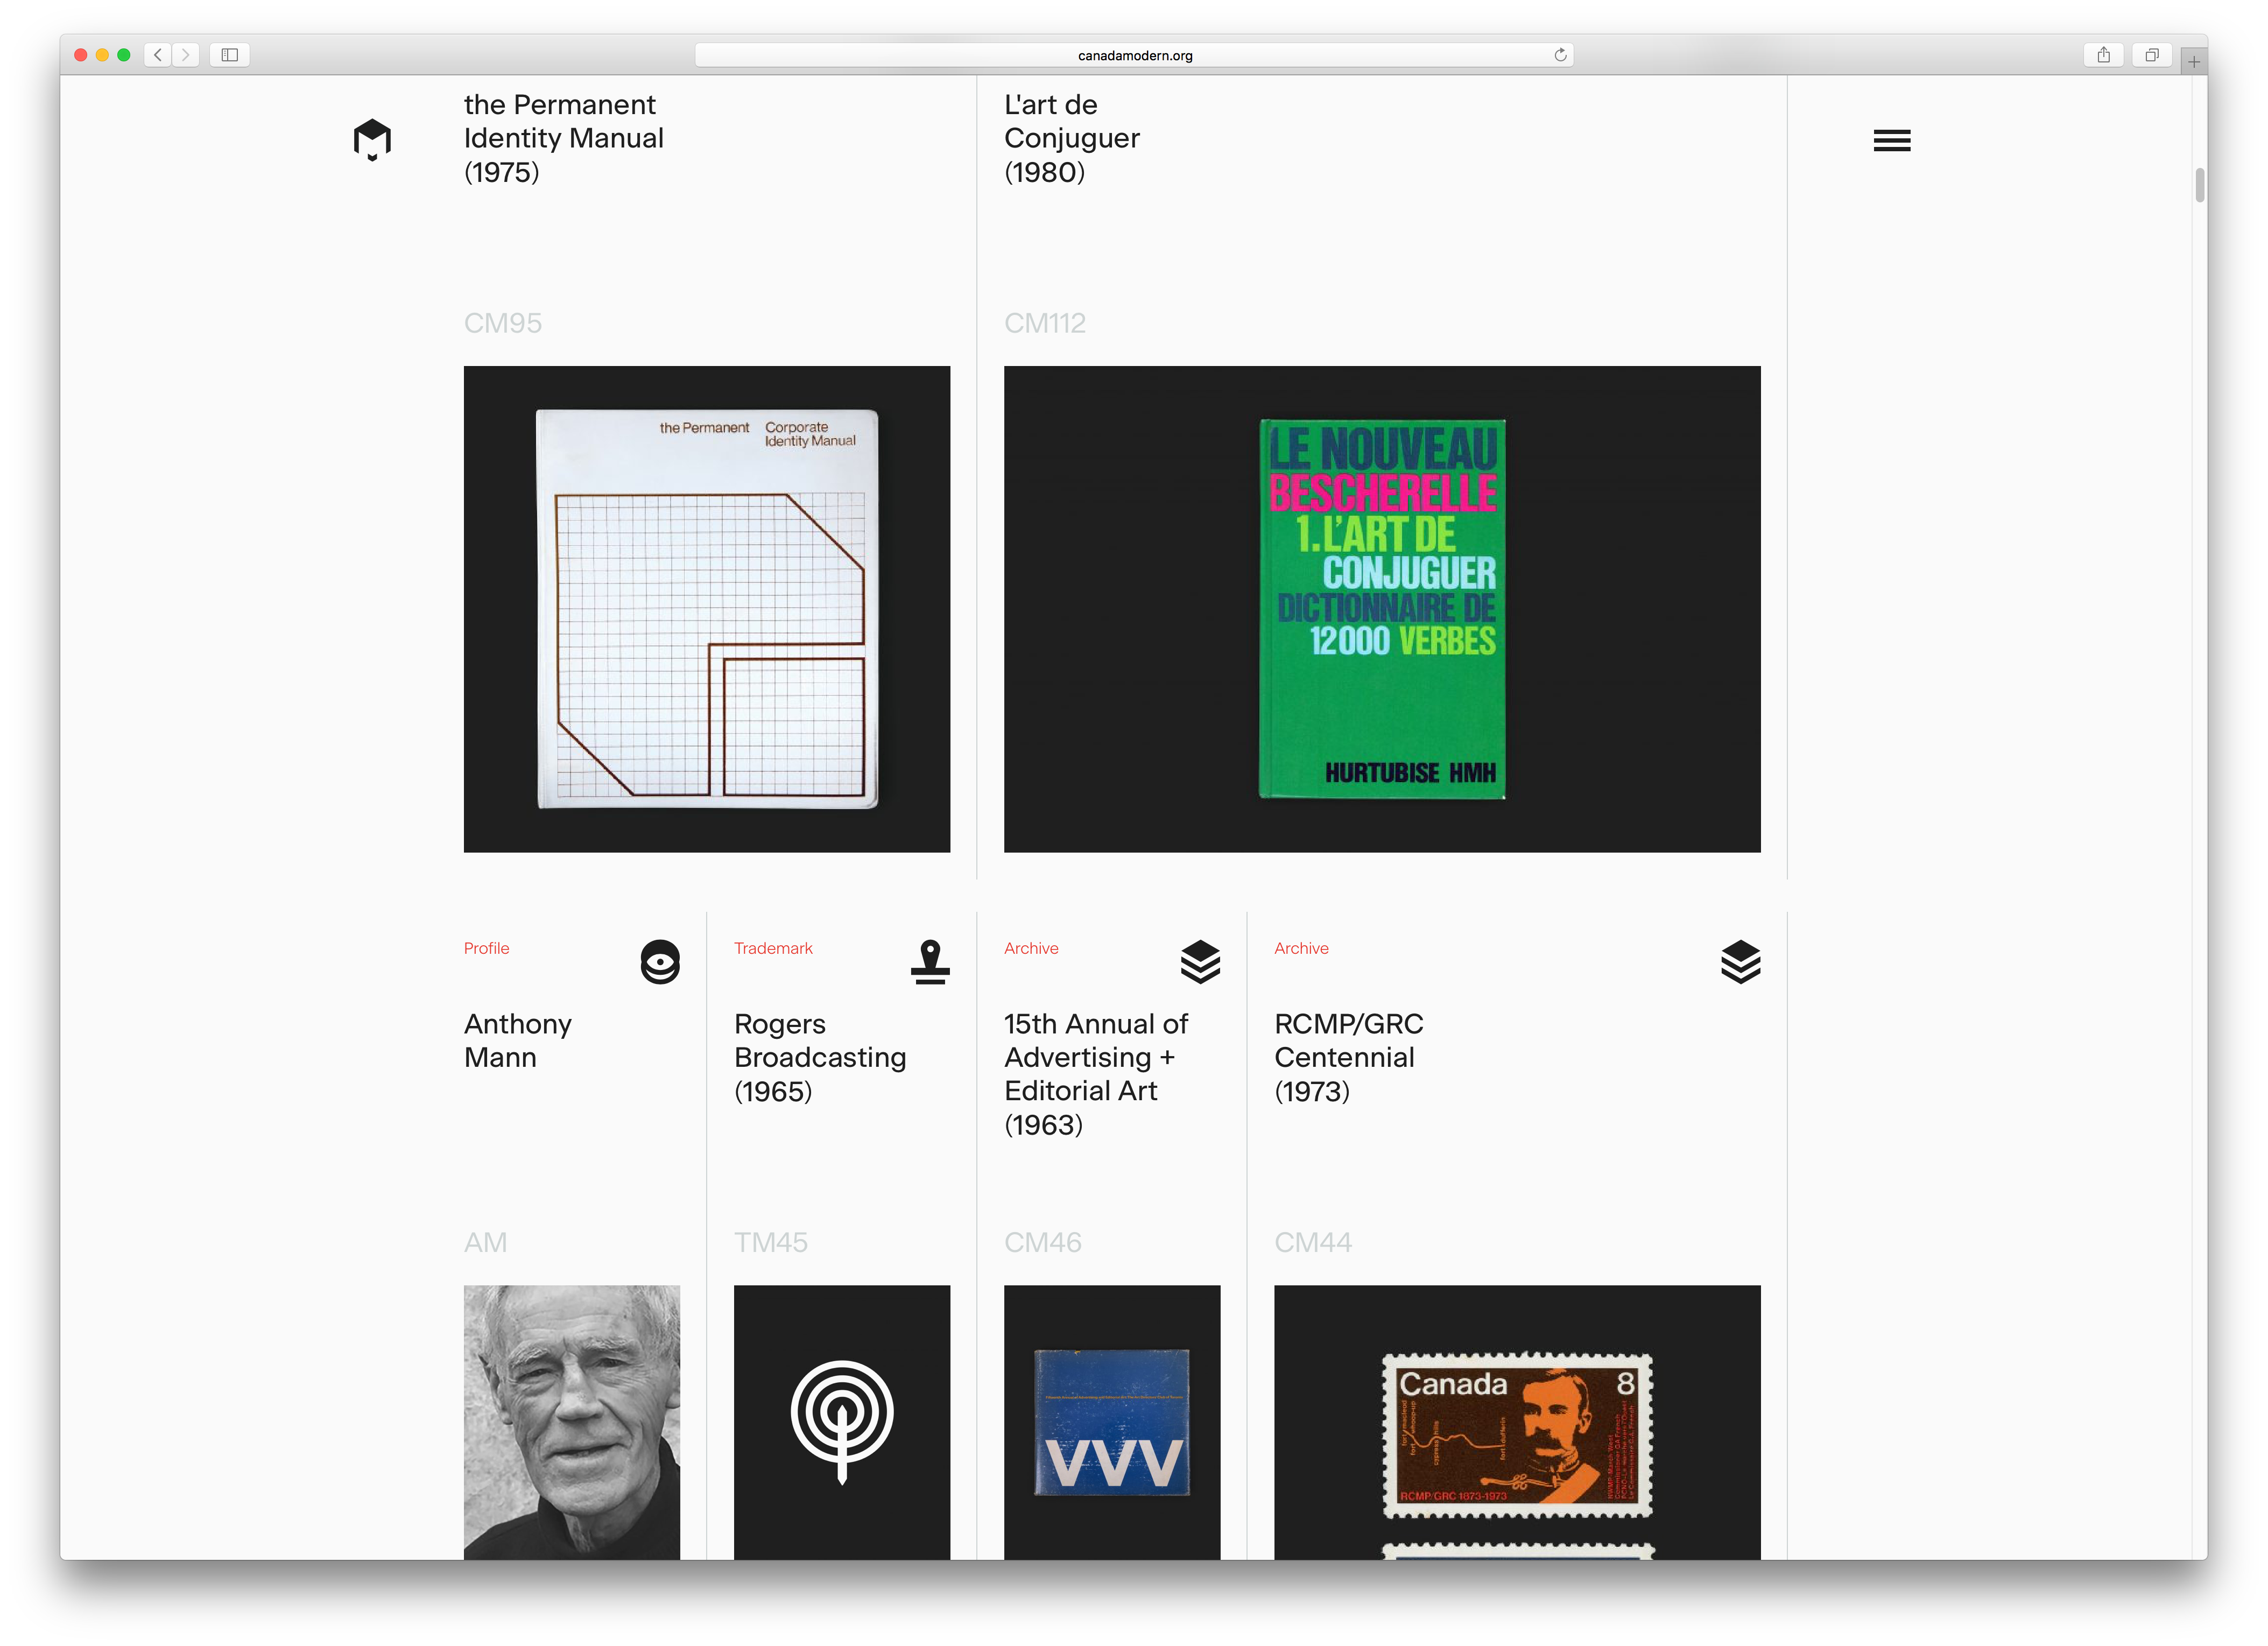Image resolution: width=2268 pixels, height=1646 pixels.
Task: Open the Anthony Mann portrait photo
Action: point(572,1422)
